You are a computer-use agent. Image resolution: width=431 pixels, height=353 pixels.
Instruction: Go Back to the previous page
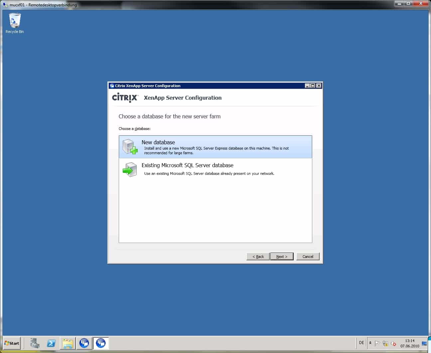point(258,257)
